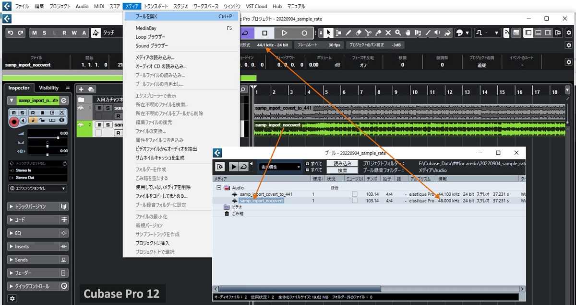
Task: Select the Erase tool
Action: 359,33
